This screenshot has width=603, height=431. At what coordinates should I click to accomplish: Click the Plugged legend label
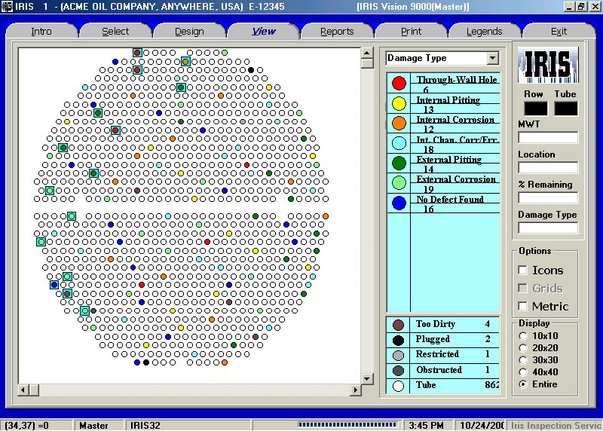[433, 340]
